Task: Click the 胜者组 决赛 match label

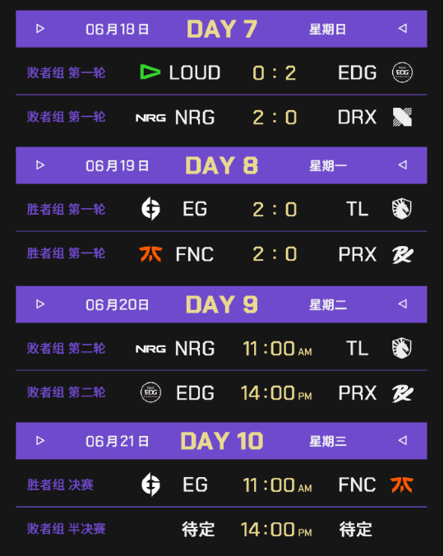Action: click(x=60, y=484)
